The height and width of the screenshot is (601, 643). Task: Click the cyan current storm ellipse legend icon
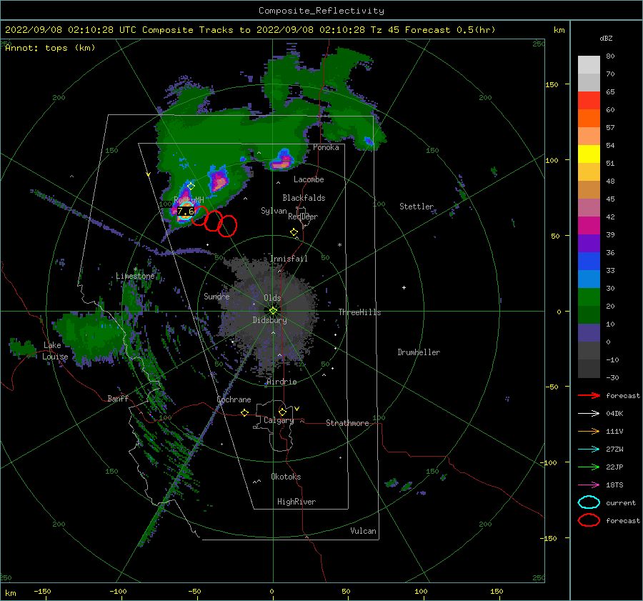pyautogui.click(x=589, y=502)
